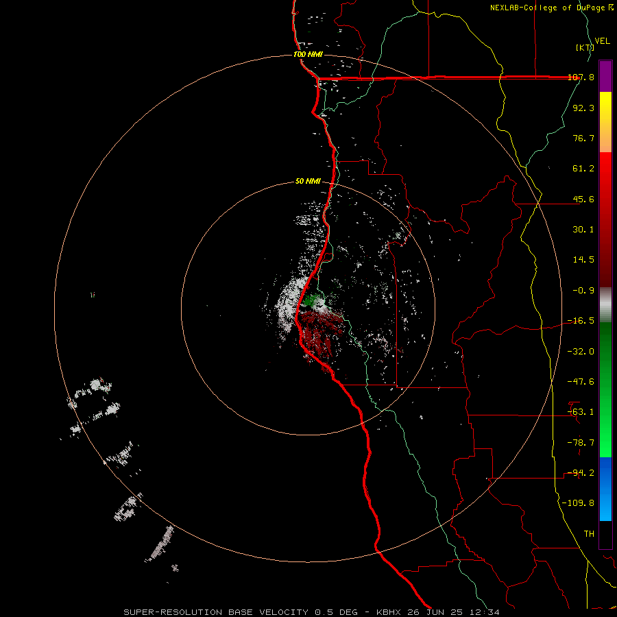The height and width of the screenshot is (617, 617).
Task: Pick the gray near-zero segment of color bar
Action: point(605,305)
